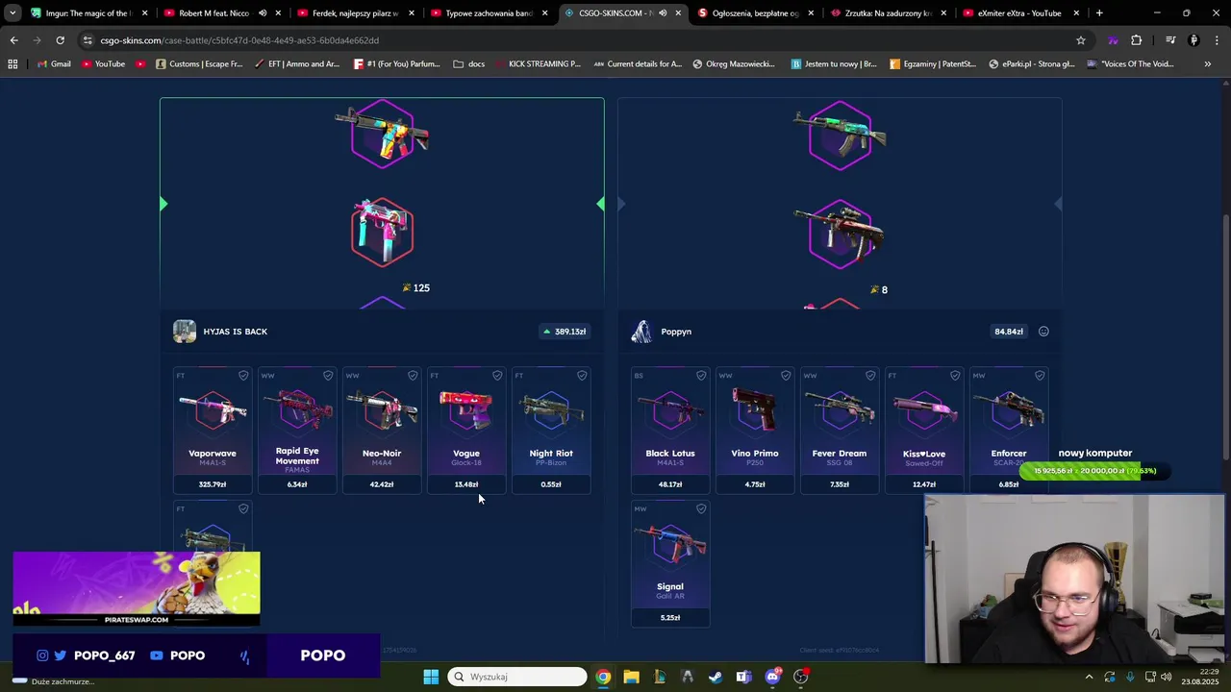The width and height of the screenshot is (1231, 692).
Task: Go back using browser back arrow
Action: pos(13,40)
